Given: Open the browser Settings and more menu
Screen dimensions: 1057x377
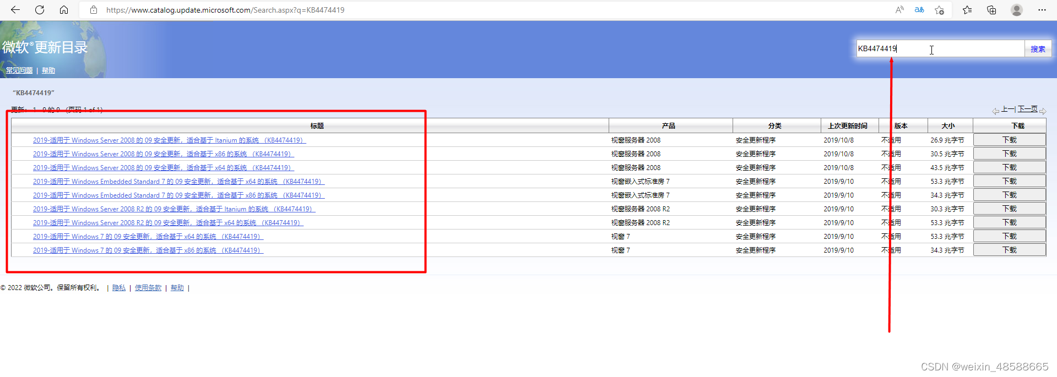Looking at the screenshot, I should [x=1042, y=10].
